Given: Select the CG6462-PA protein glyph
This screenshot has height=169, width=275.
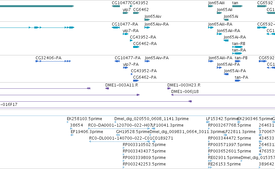Looking at the screenshot, I should [x=136, y=81].
